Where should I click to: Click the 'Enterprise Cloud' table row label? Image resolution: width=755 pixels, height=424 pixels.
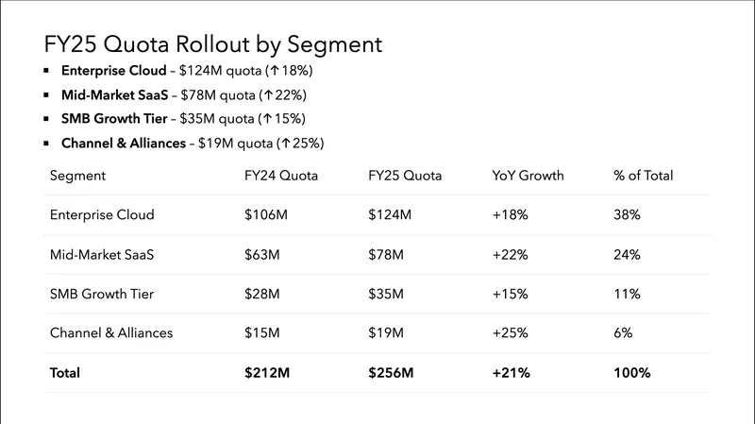coord(102,215)
